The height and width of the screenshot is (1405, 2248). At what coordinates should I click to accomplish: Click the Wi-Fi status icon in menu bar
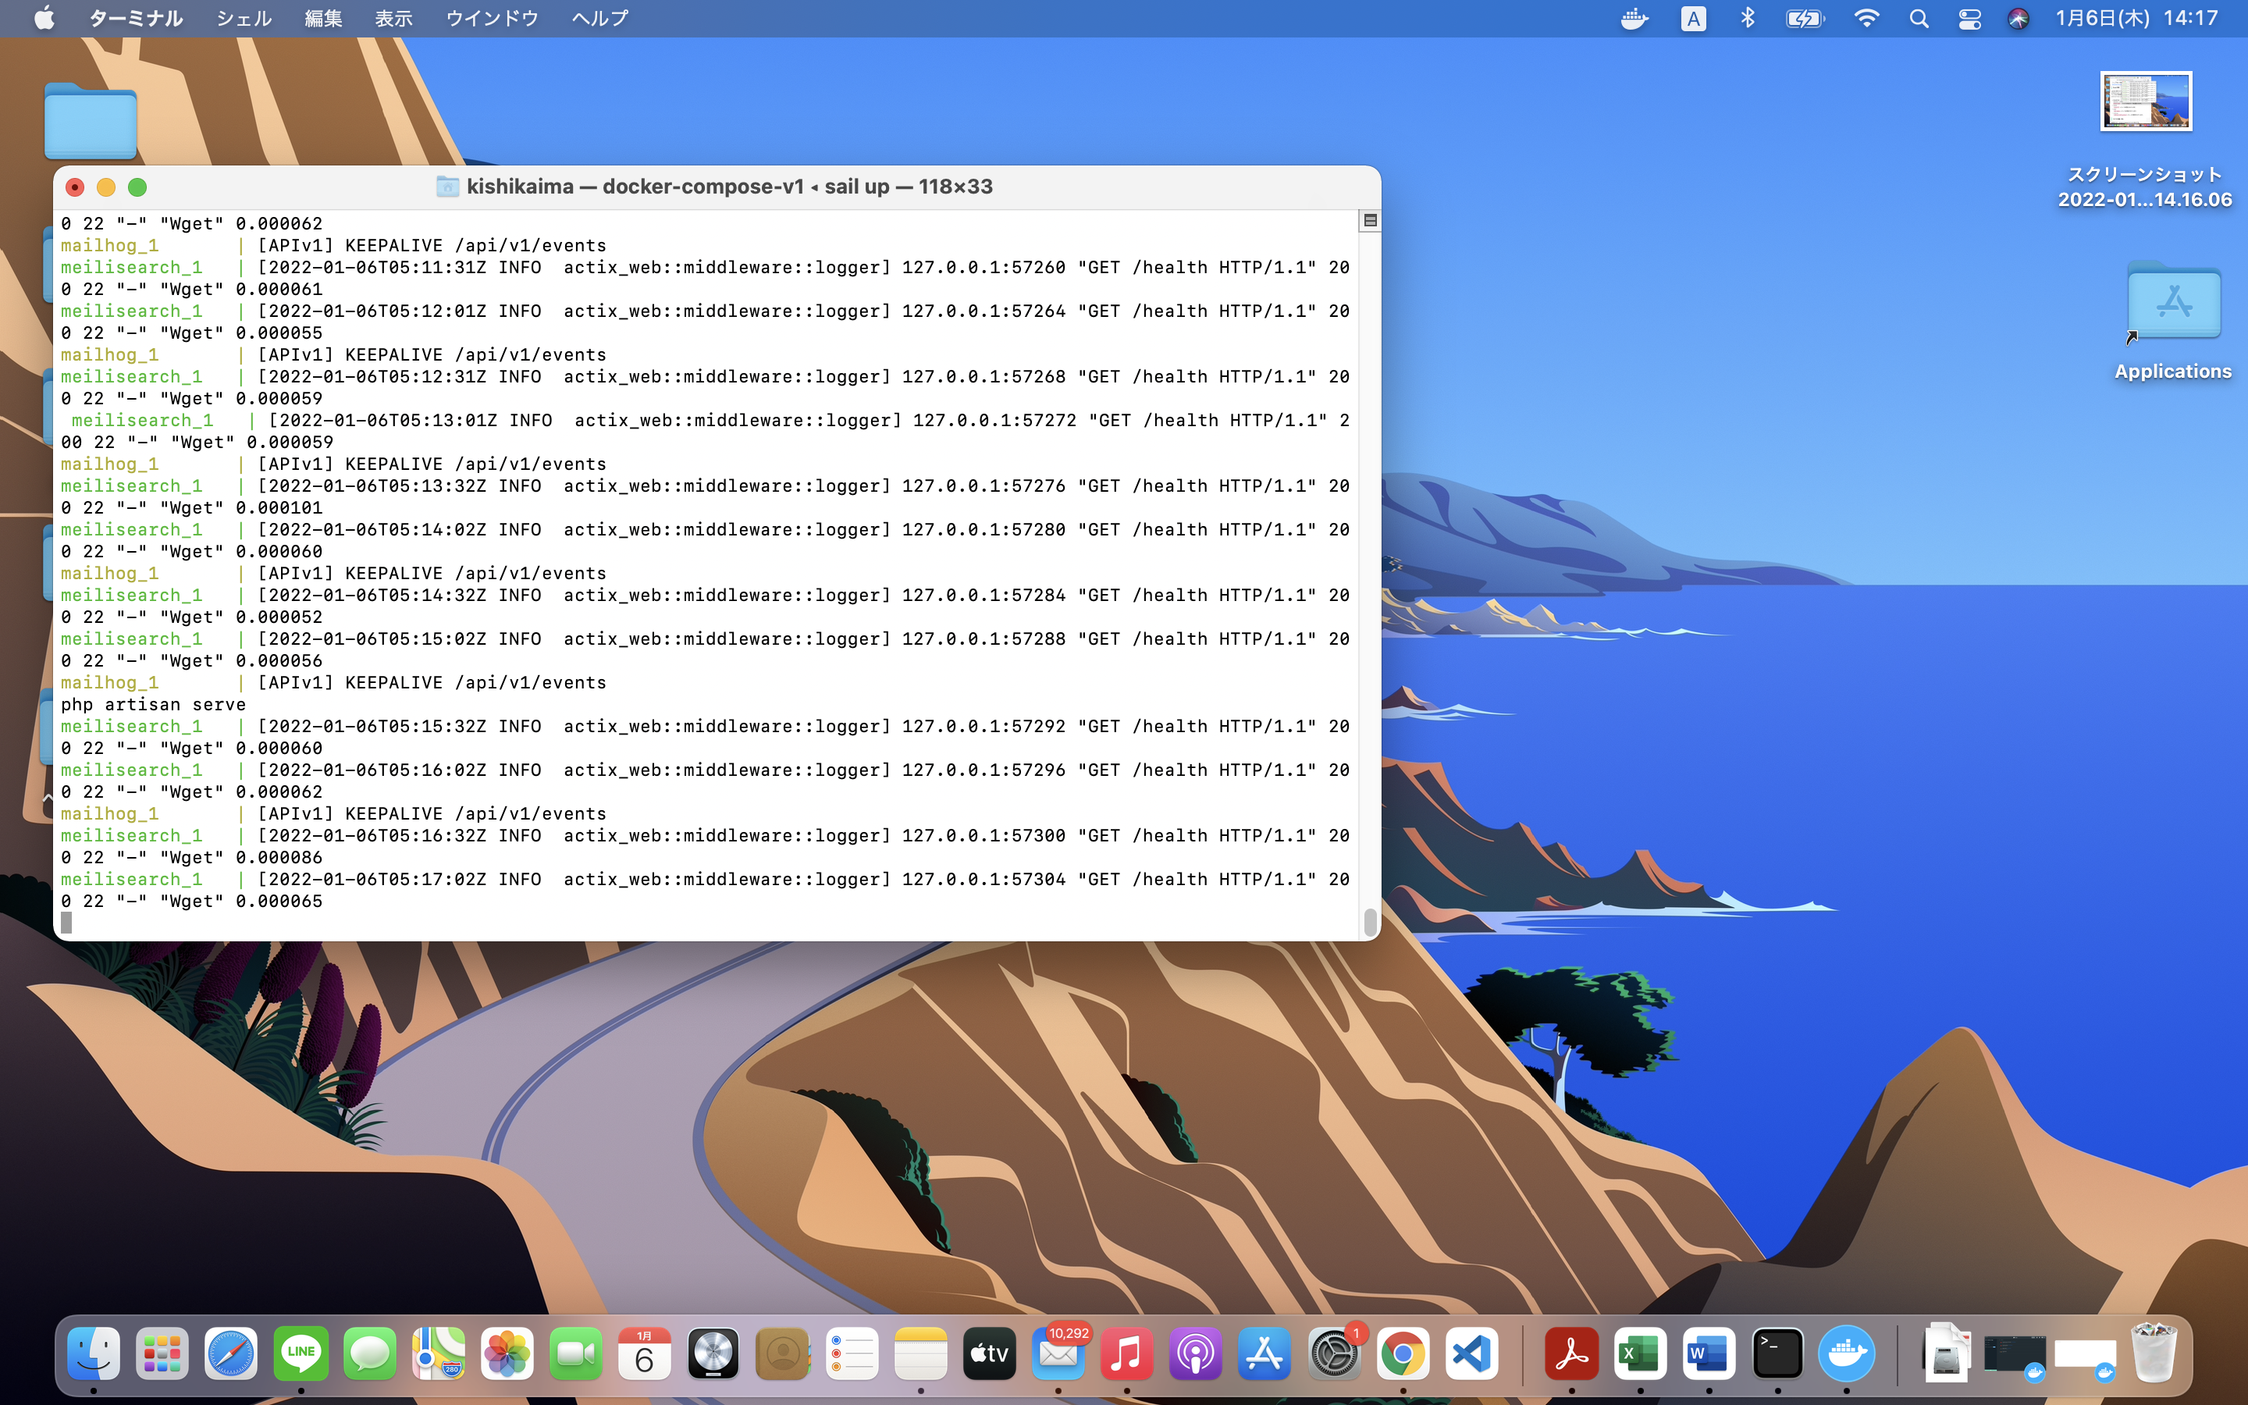tap(1865, 18)
